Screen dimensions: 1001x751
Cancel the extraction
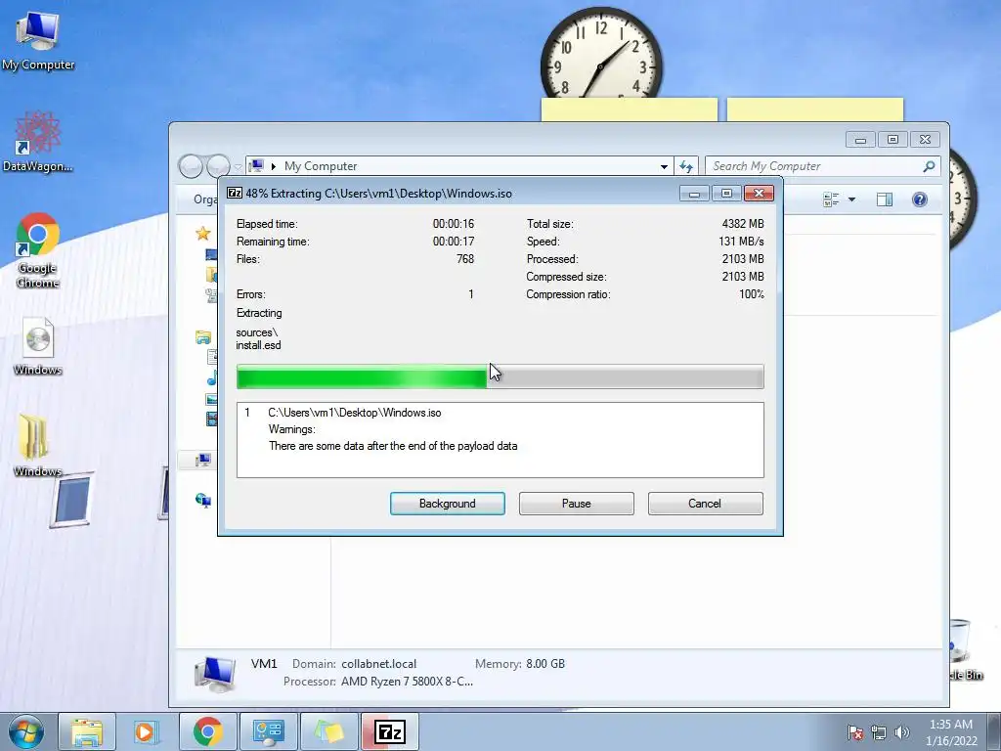click(705, 504)
